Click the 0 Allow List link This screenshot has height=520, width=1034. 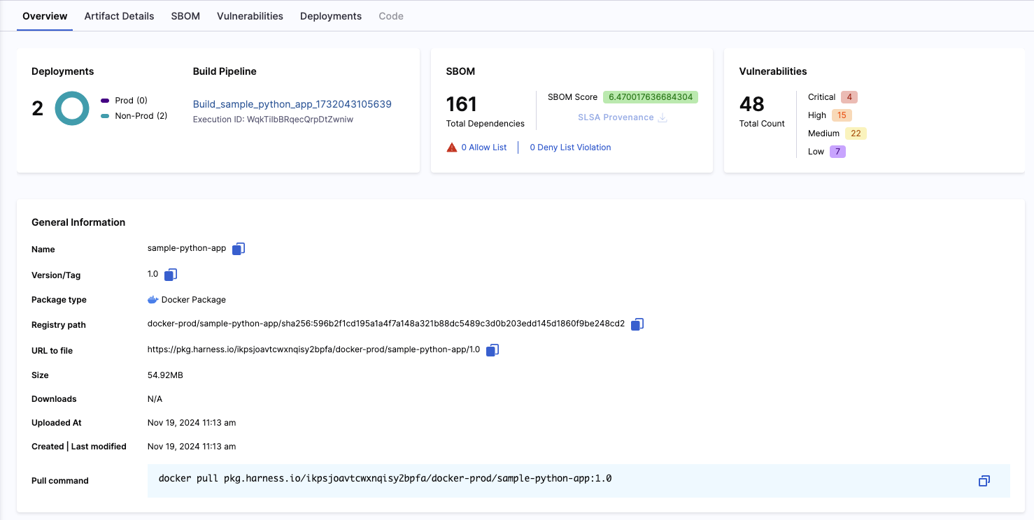(x=483, y=147)
